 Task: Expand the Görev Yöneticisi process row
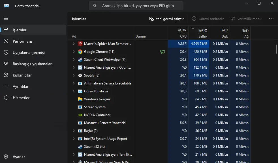[x=74, y=91]
